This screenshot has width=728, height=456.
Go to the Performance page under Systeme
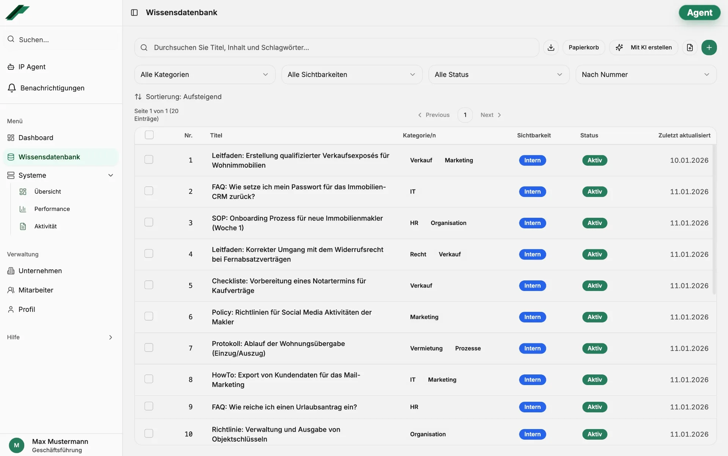(x=52, y=209)
